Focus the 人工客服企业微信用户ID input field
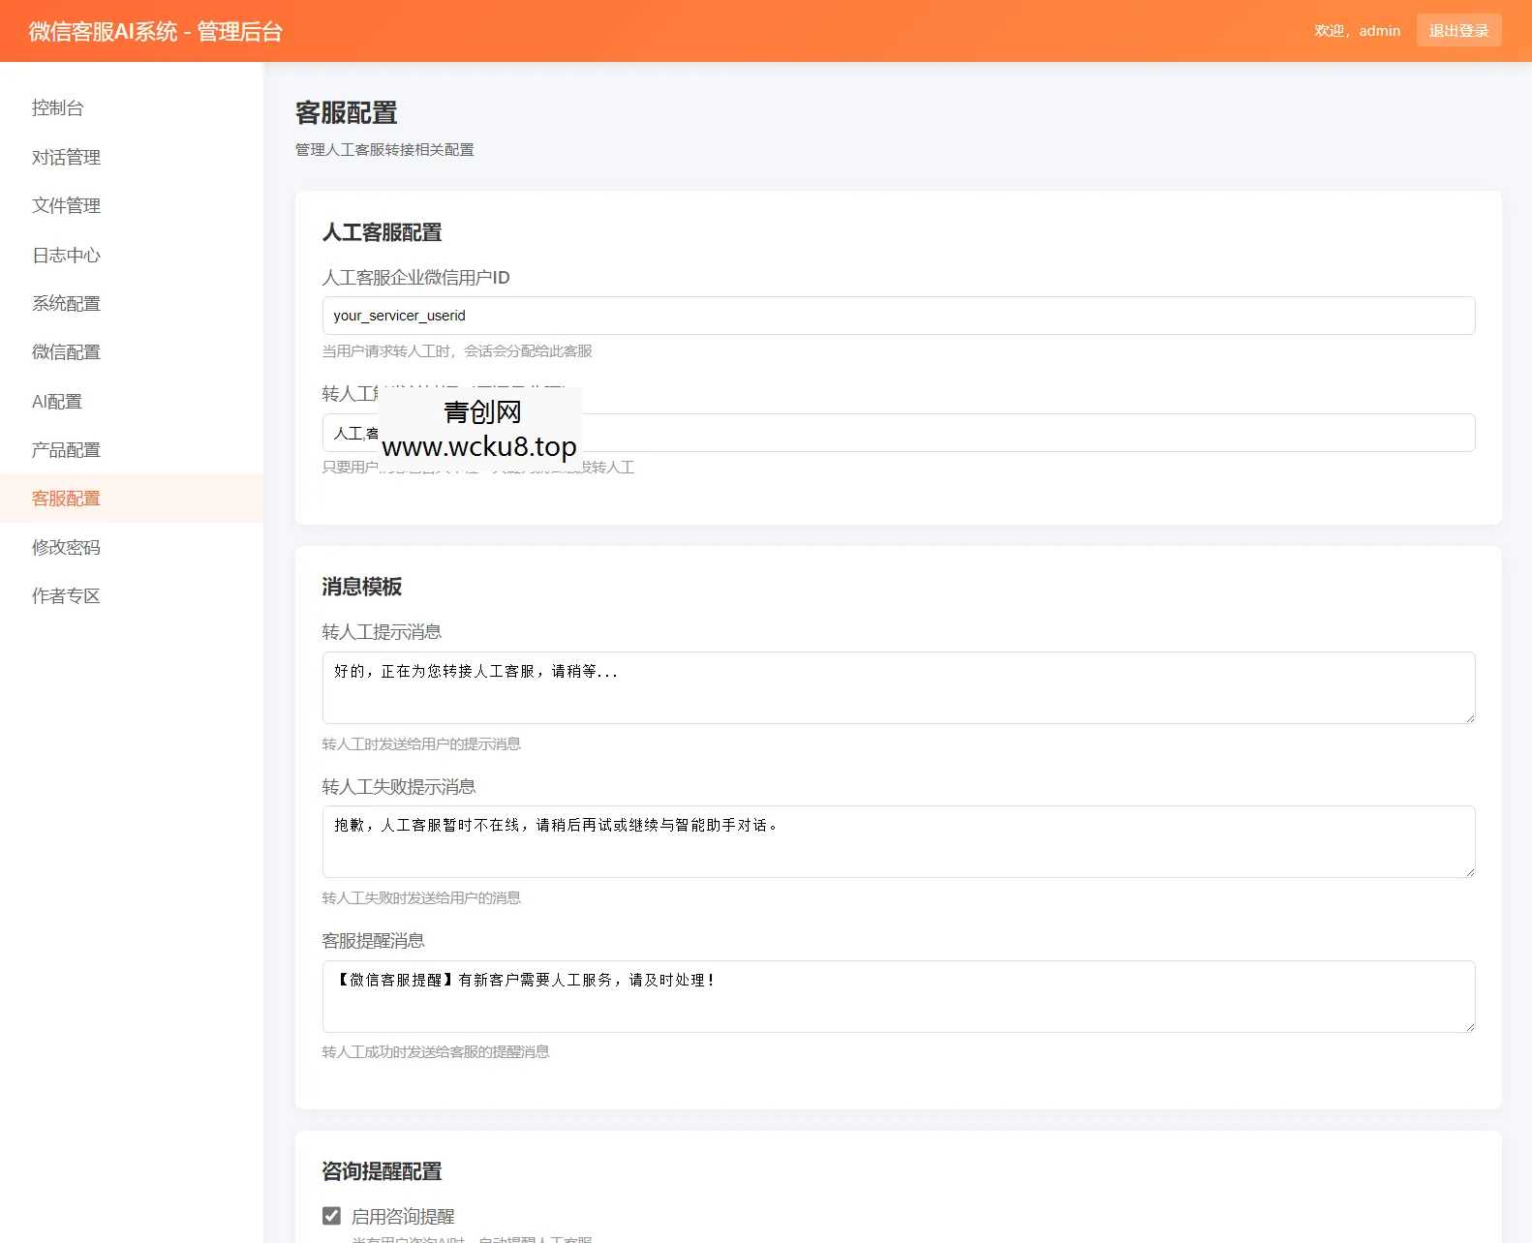1532x1243 pixels. coord(898,316)
